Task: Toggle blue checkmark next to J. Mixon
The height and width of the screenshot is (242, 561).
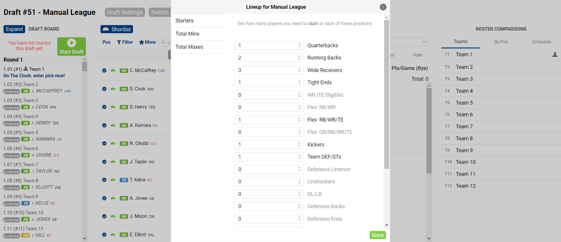Action: tap(104, 216)
